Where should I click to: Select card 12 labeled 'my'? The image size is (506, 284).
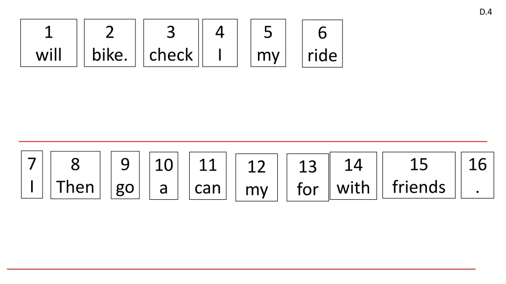click(x=256, y=177)
